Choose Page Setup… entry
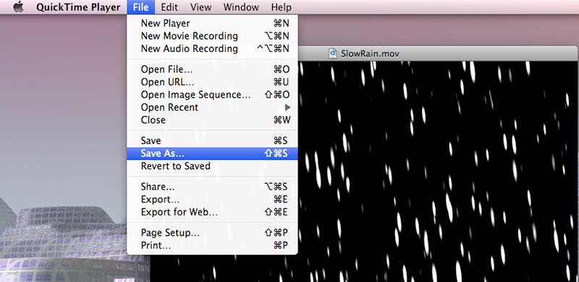 [212, 233]
